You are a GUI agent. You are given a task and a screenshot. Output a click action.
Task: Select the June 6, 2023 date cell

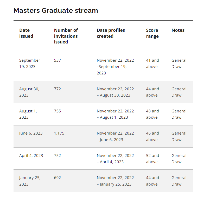(x=31, y=133)
